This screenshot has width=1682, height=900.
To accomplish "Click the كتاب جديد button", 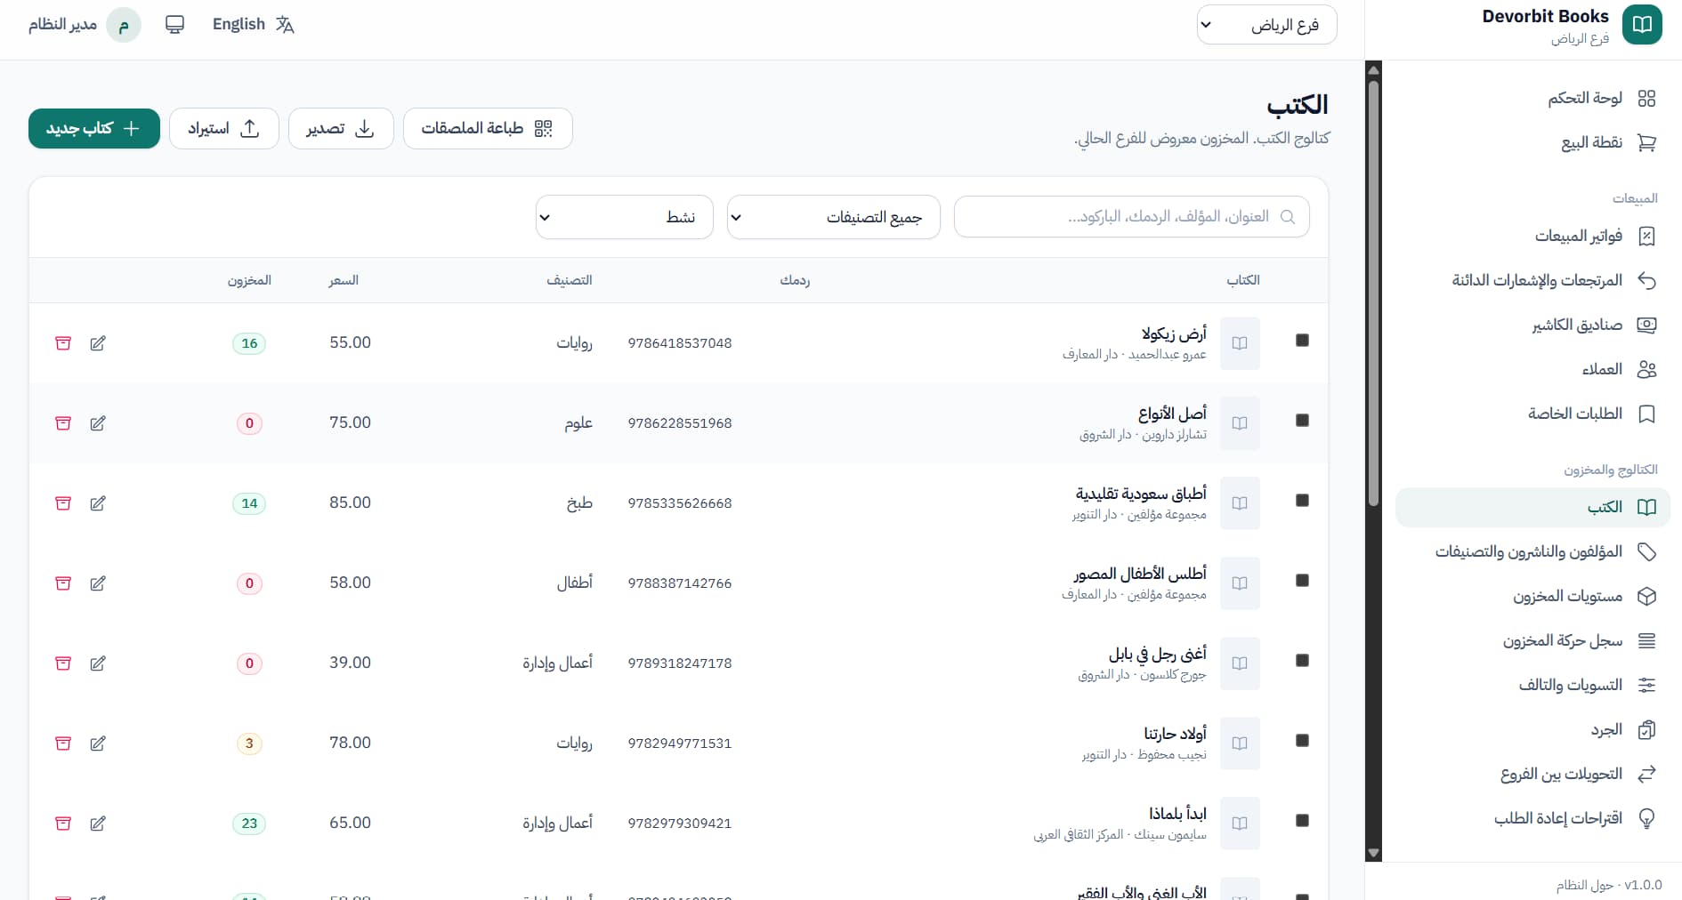I will tap(94, 129).
